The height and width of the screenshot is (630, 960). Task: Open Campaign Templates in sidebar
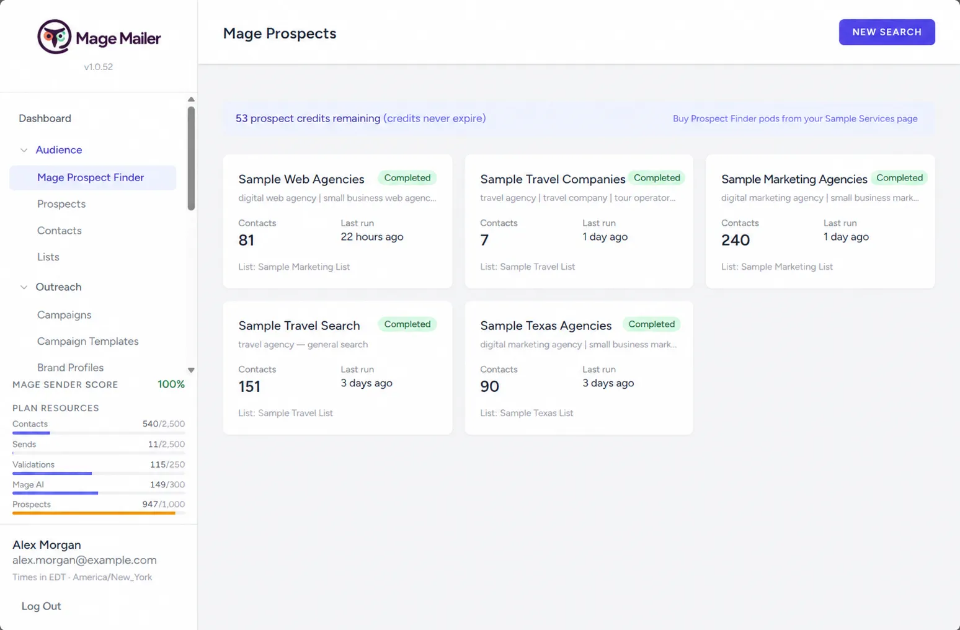point(88,341)
